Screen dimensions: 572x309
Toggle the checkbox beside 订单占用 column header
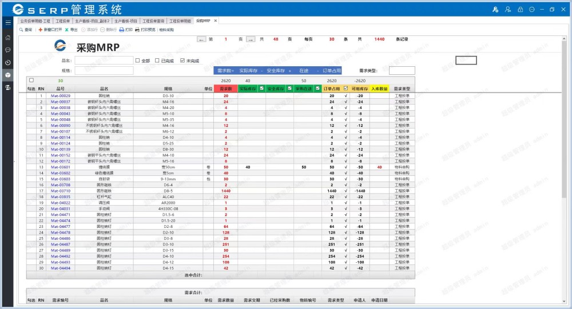pos(345,89)
